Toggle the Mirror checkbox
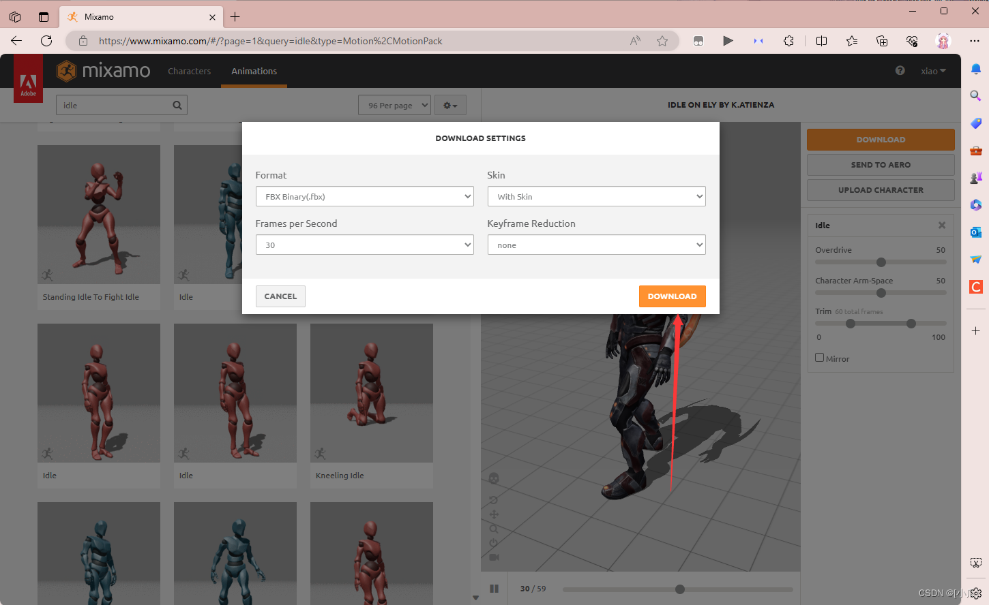 (820, 358)
